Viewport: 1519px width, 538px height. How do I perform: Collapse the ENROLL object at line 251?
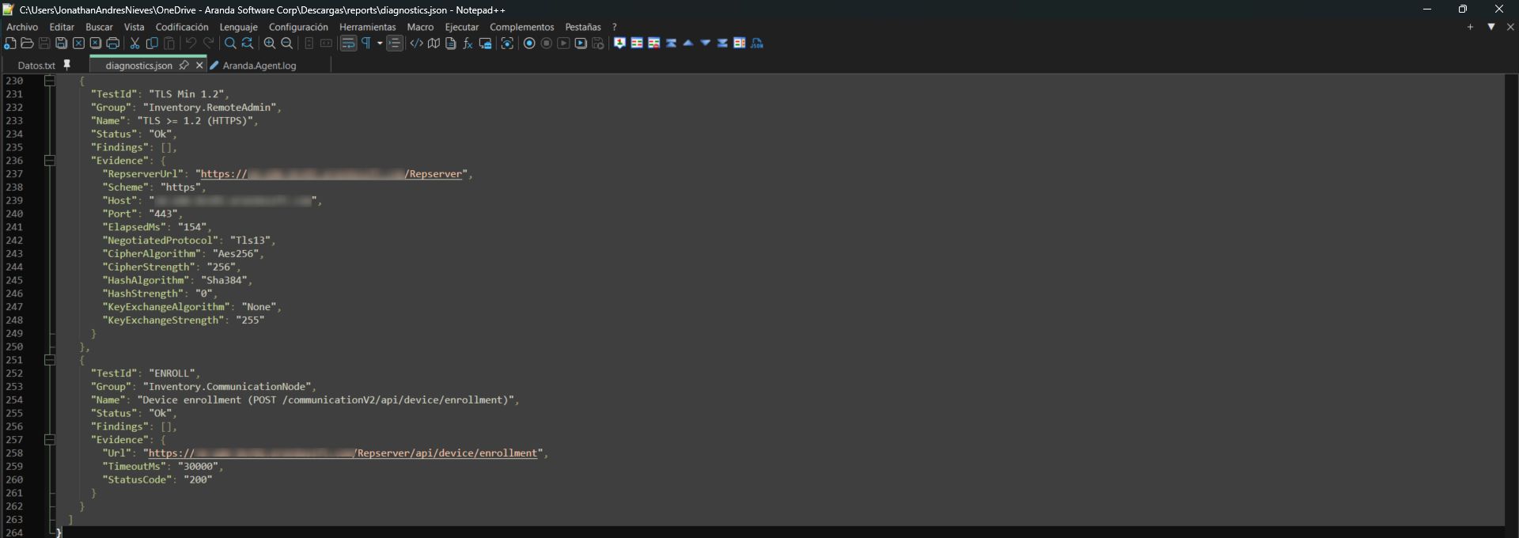[49, 360]
